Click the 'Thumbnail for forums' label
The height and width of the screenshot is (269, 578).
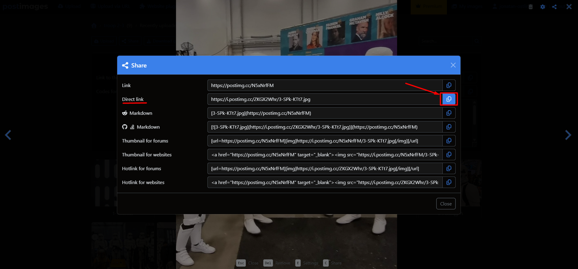coord(145,141)
